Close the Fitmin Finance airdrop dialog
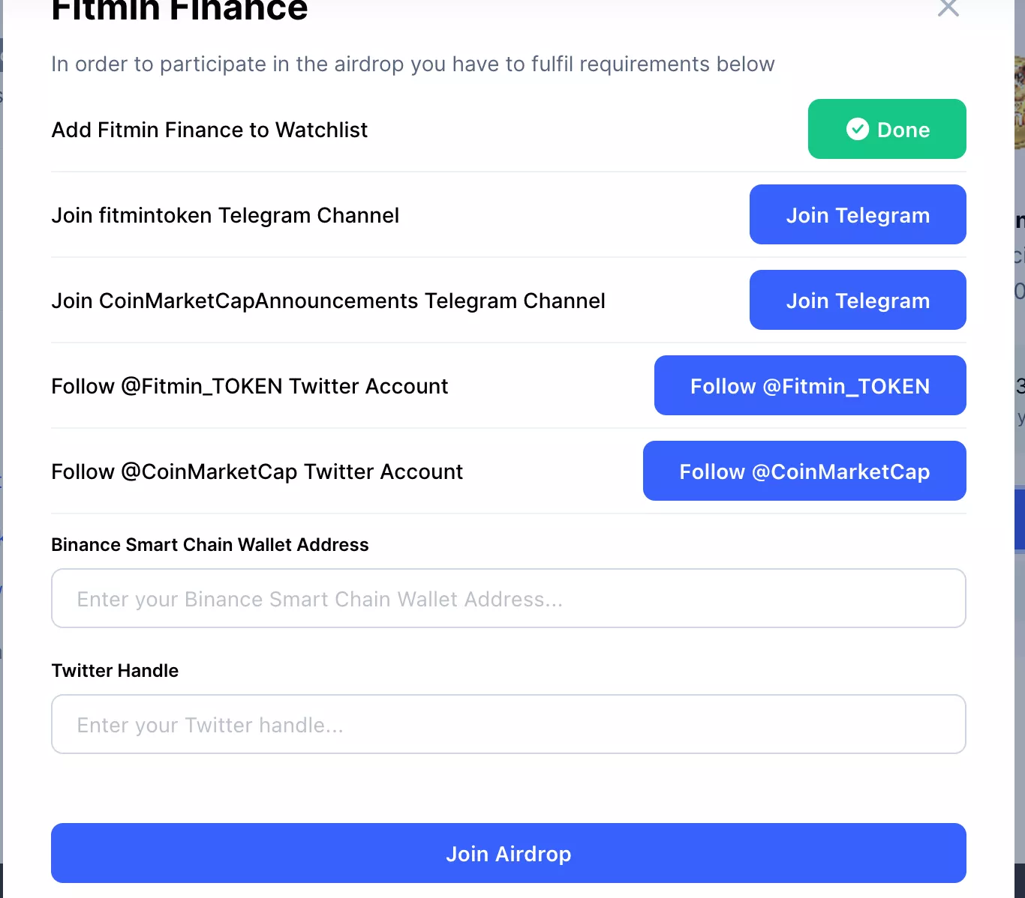The image size is (1025, 898). (948, 7)
